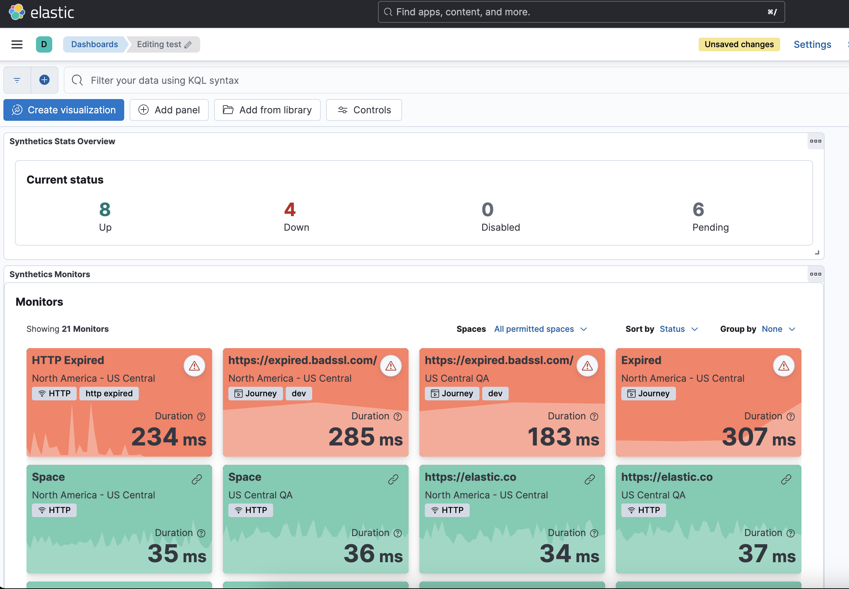
Task: Click the Synthetics Monitors panel title
Action: point(50,274)
